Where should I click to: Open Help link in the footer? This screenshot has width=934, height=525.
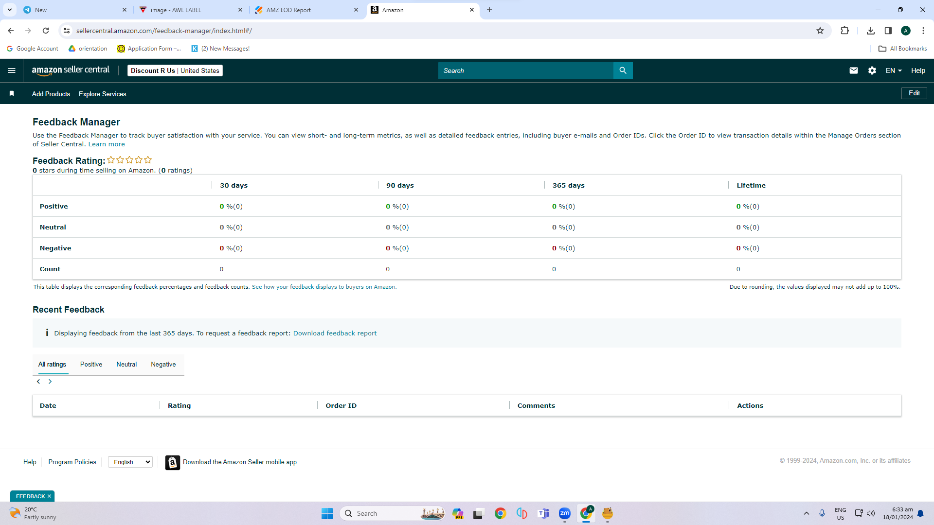coord(30,462)
